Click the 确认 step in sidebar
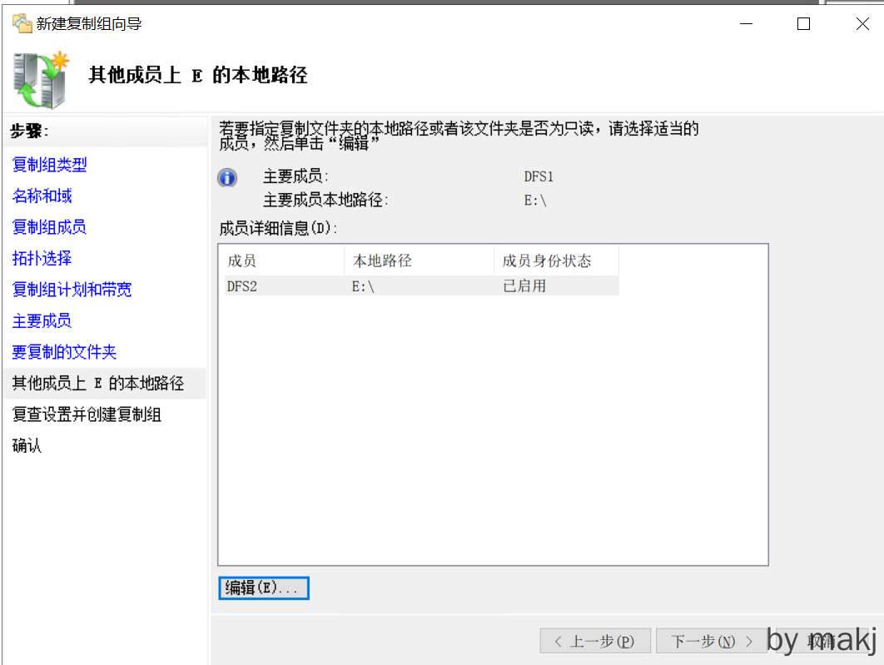 click(27, 446)
